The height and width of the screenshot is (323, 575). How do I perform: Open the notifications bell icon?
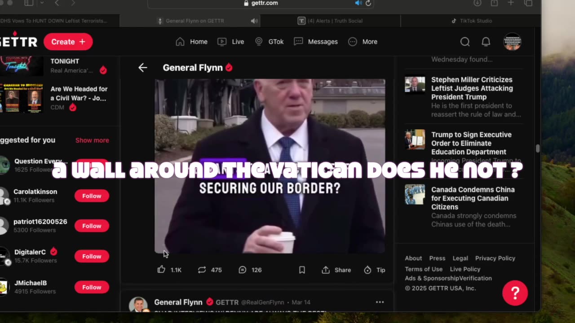pos(486,42)
